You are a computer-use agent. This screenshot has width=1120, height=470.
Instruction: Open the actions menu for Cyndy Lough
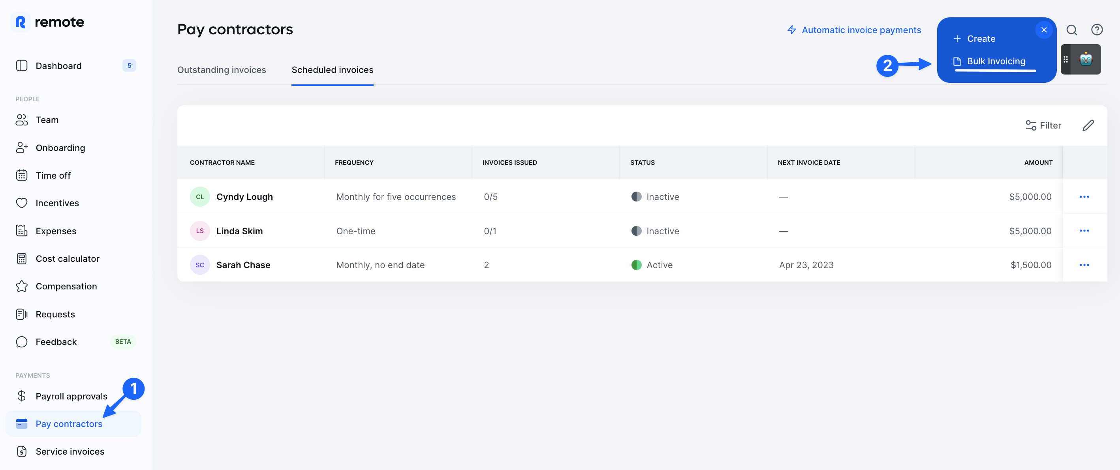click(1085, 196)
